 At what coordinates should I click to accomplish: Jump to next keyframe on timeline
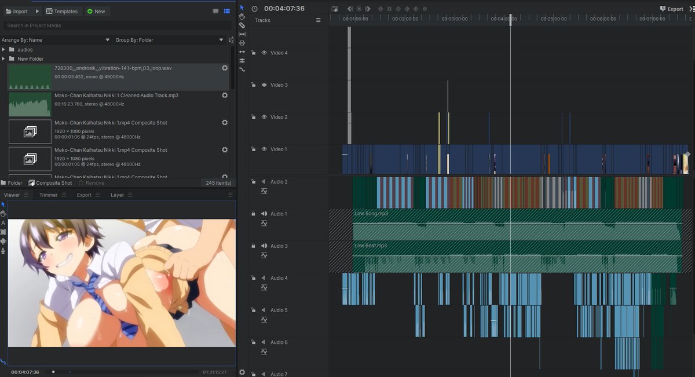click(367, 9)
